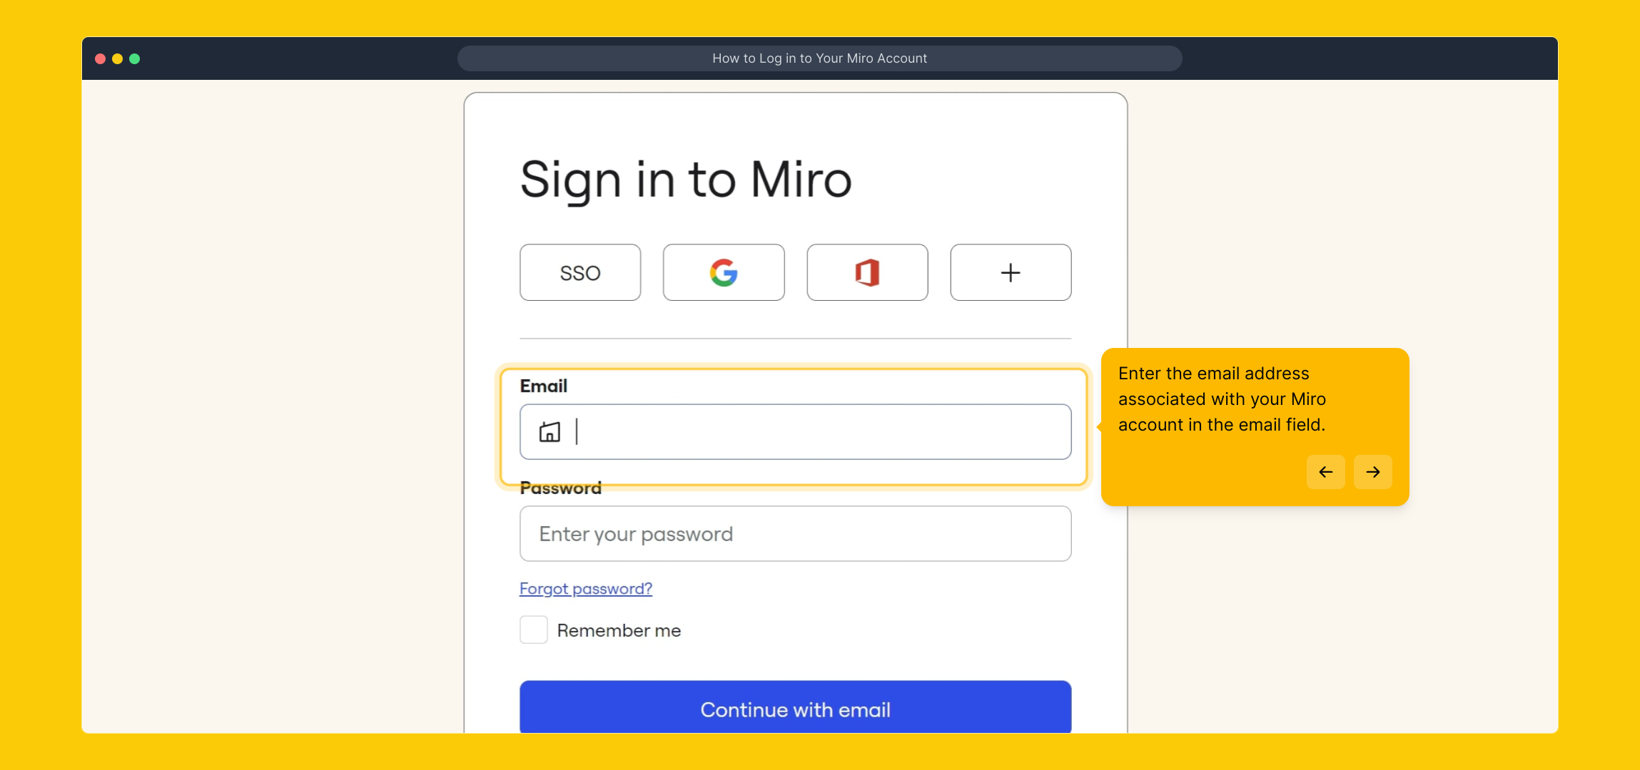
Task: Click the Enter your password field
Action: pos(795,534)
